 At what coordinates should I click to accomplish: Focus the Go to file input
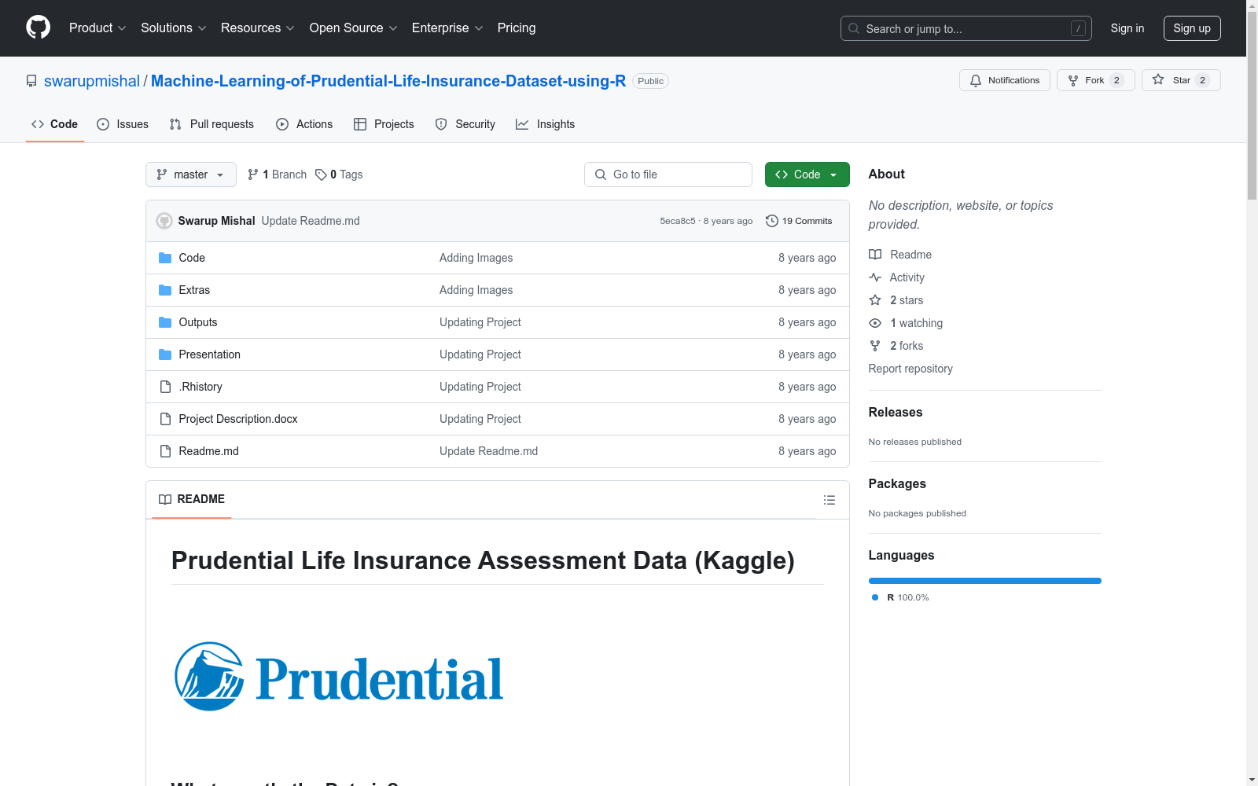(668, 174)
